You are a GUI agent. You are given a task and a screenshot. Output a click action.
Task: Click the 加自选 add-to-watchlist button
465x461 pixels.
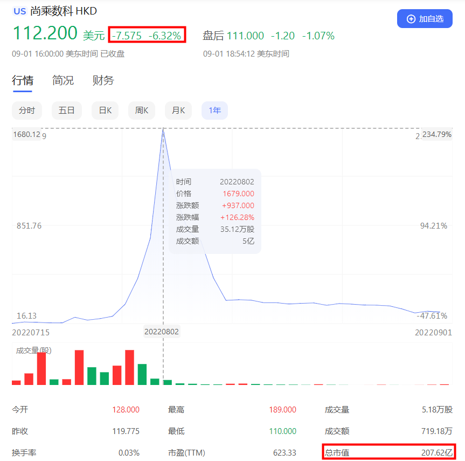(x=425, y=19)
